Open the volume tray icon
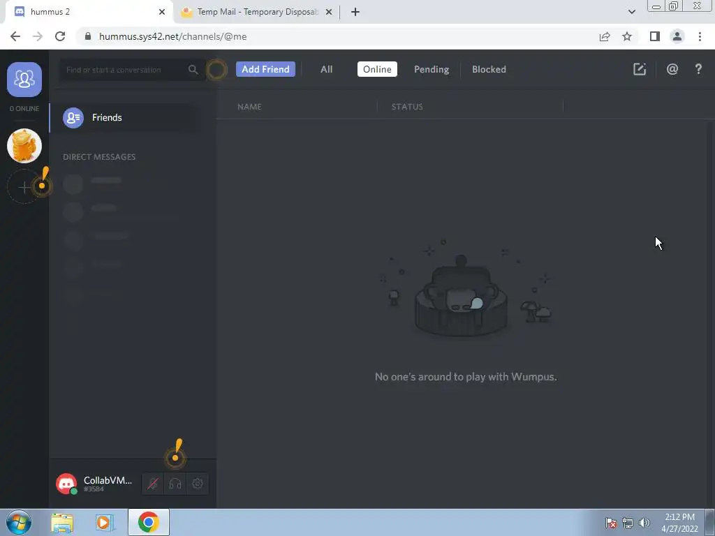This screenshot has height=536, width=715. click(x=644, y=523)
